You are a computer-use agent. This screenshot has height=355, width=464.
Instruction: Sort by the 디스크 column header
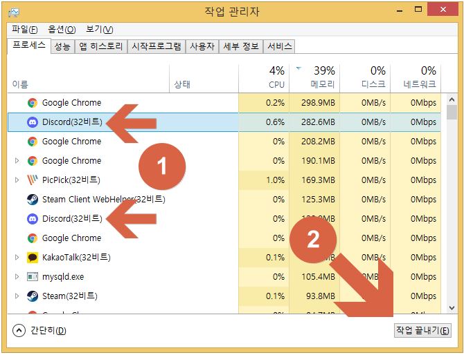click(x=365, y=79)
